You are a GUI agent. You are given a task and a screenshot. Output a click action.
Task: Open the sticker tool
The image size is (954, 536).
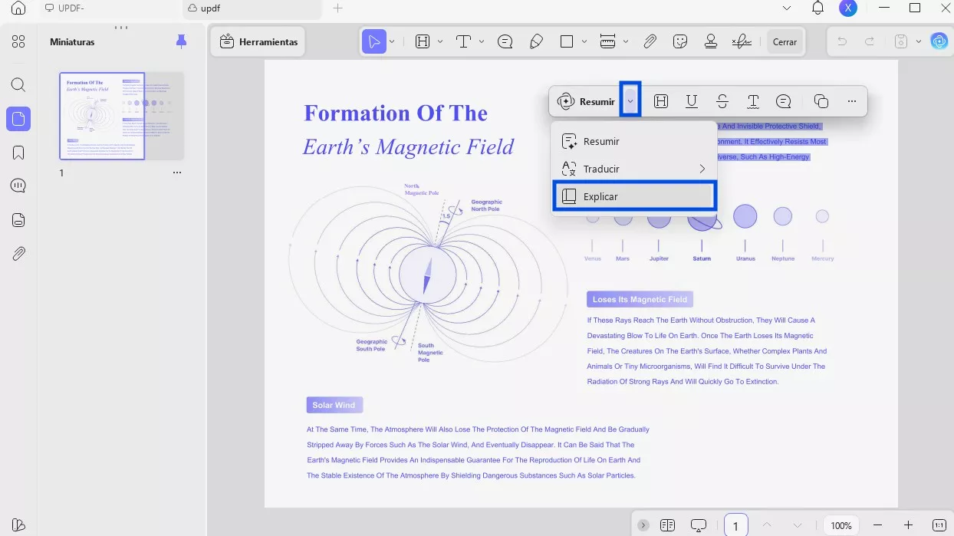680,42
